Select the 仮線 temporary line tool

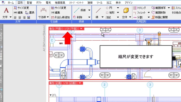coord(80,10)
